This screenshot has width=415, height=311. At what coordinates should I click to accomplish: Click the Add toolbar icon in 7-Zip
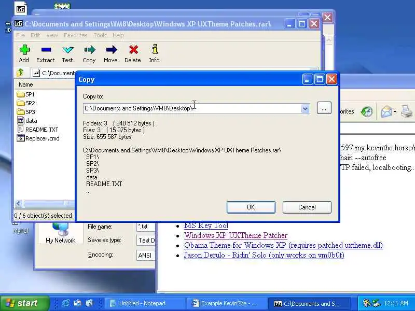tap(24, 54)
